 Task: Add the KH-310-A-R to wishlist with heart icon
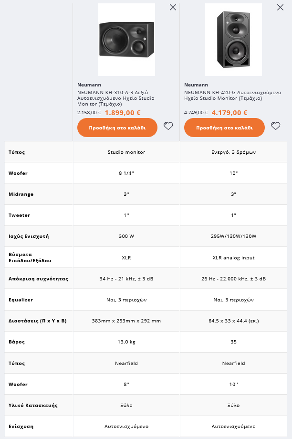click(x=168, y=126)
